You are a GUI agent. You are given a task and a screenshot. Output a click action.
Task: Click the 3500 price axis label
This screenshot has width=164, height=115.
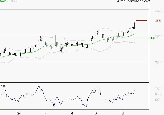coord(159,36)
